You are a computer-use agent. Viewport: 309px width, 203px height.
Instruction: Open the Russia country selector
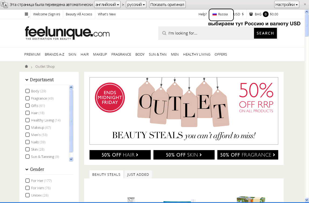220,14
